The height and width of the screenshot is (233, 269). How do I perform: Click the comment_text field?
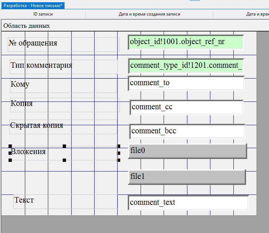[188, 203]
